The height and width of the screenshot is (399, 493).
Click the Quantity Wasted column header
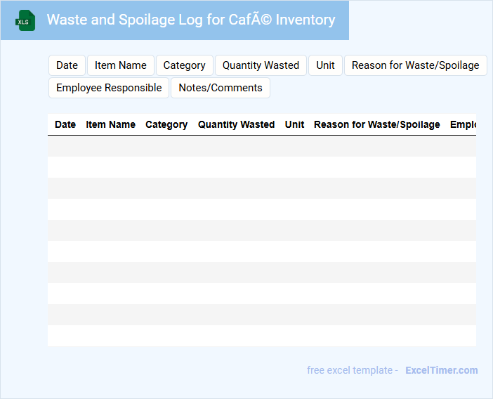[x=236, y=124]
